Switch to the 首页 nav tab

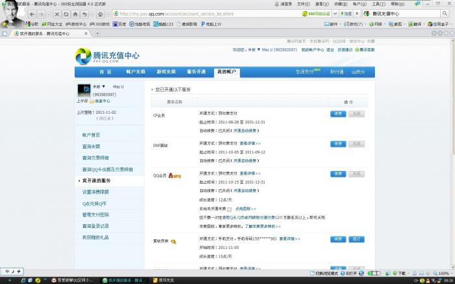coord(105,72)
